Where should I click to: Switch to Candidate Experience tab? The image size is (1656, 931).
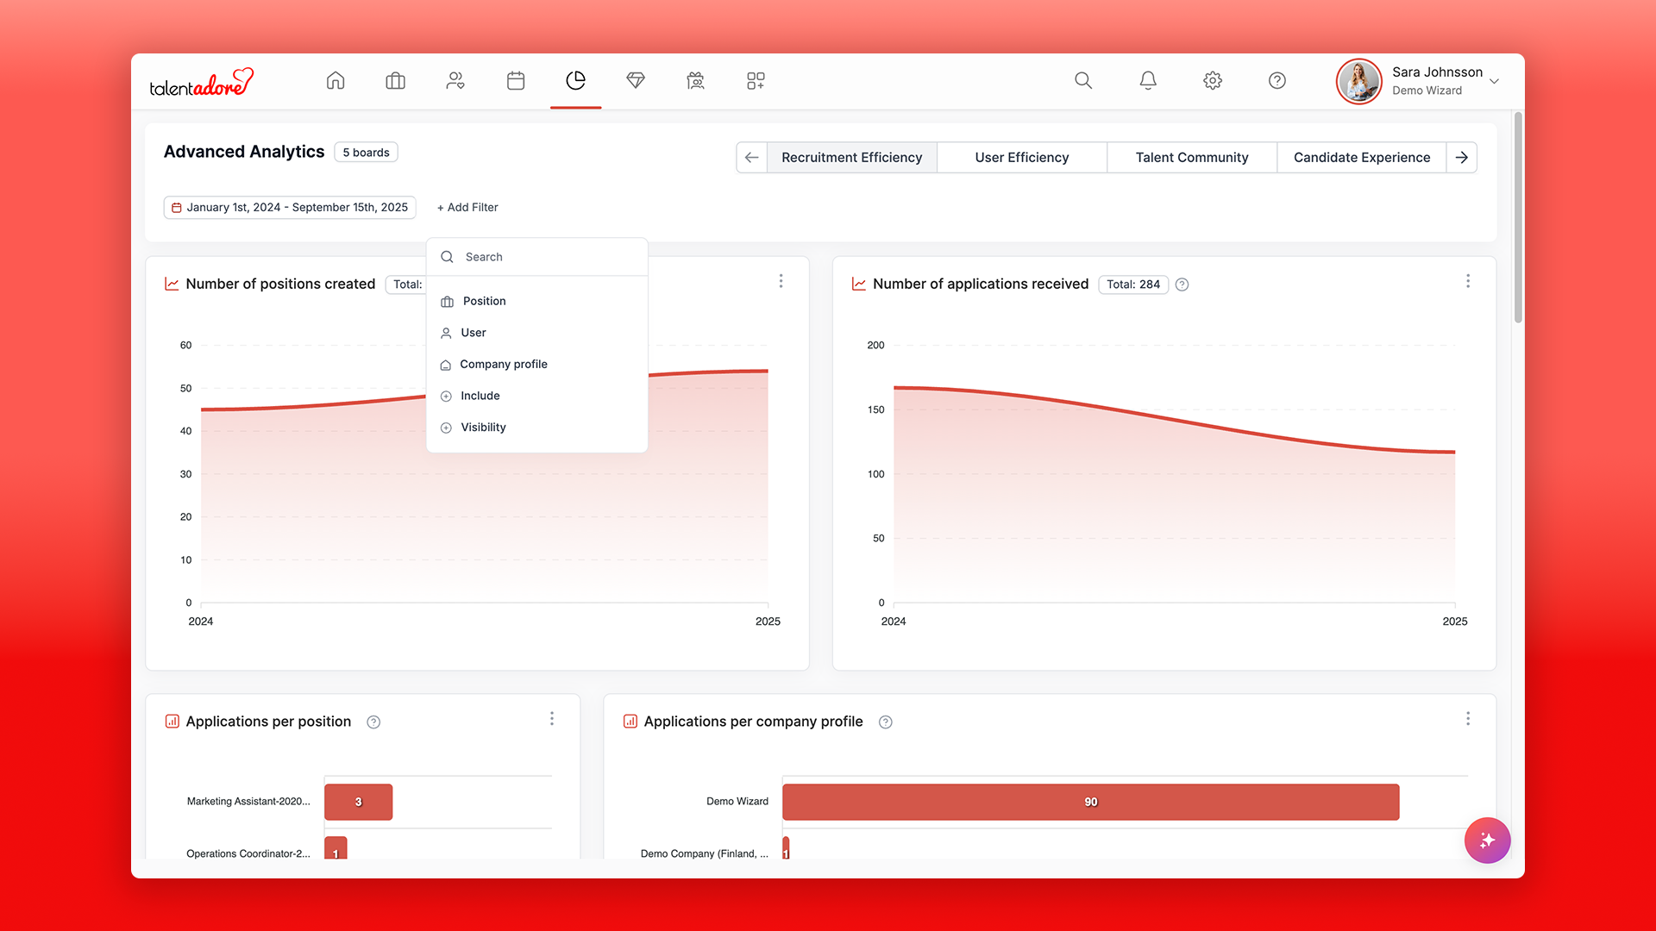1361,157
